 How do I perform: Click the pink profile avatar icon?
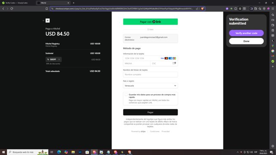268,9
